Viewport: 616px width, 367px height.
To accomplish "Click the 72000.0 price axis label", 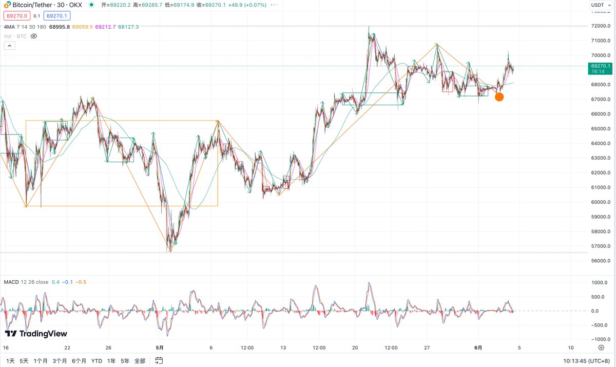I will click(600, 26).
